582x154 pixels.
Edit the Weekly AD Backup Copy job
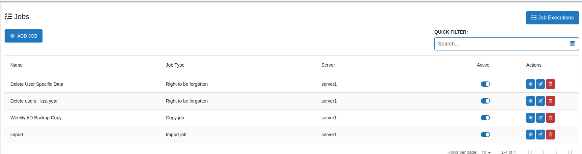pos(540,118)
